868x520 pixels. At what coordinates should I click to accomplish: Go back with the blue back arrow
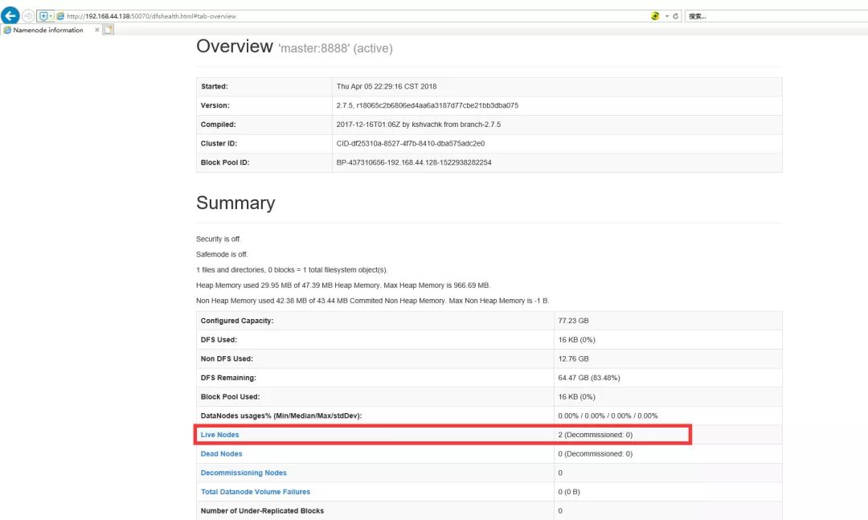point(10,15)
